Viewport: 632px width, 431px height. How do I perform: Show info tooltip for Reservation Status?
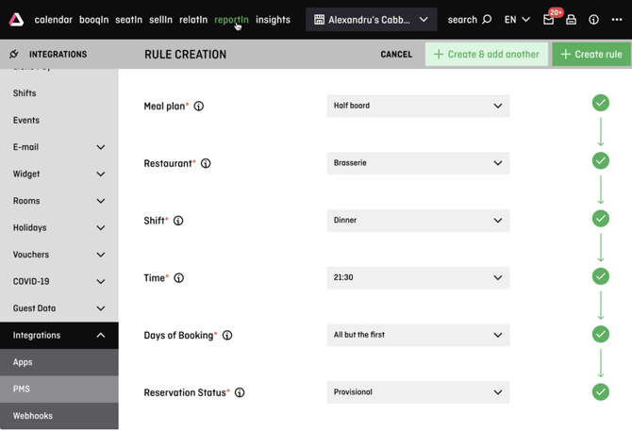tap(240, 393)
